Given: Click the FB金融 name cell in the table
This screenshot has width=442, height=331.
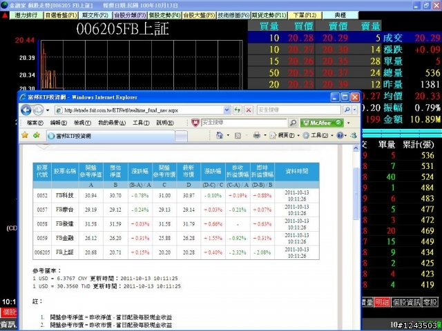Looking at the screenshot, I should (x=65, y=238).
